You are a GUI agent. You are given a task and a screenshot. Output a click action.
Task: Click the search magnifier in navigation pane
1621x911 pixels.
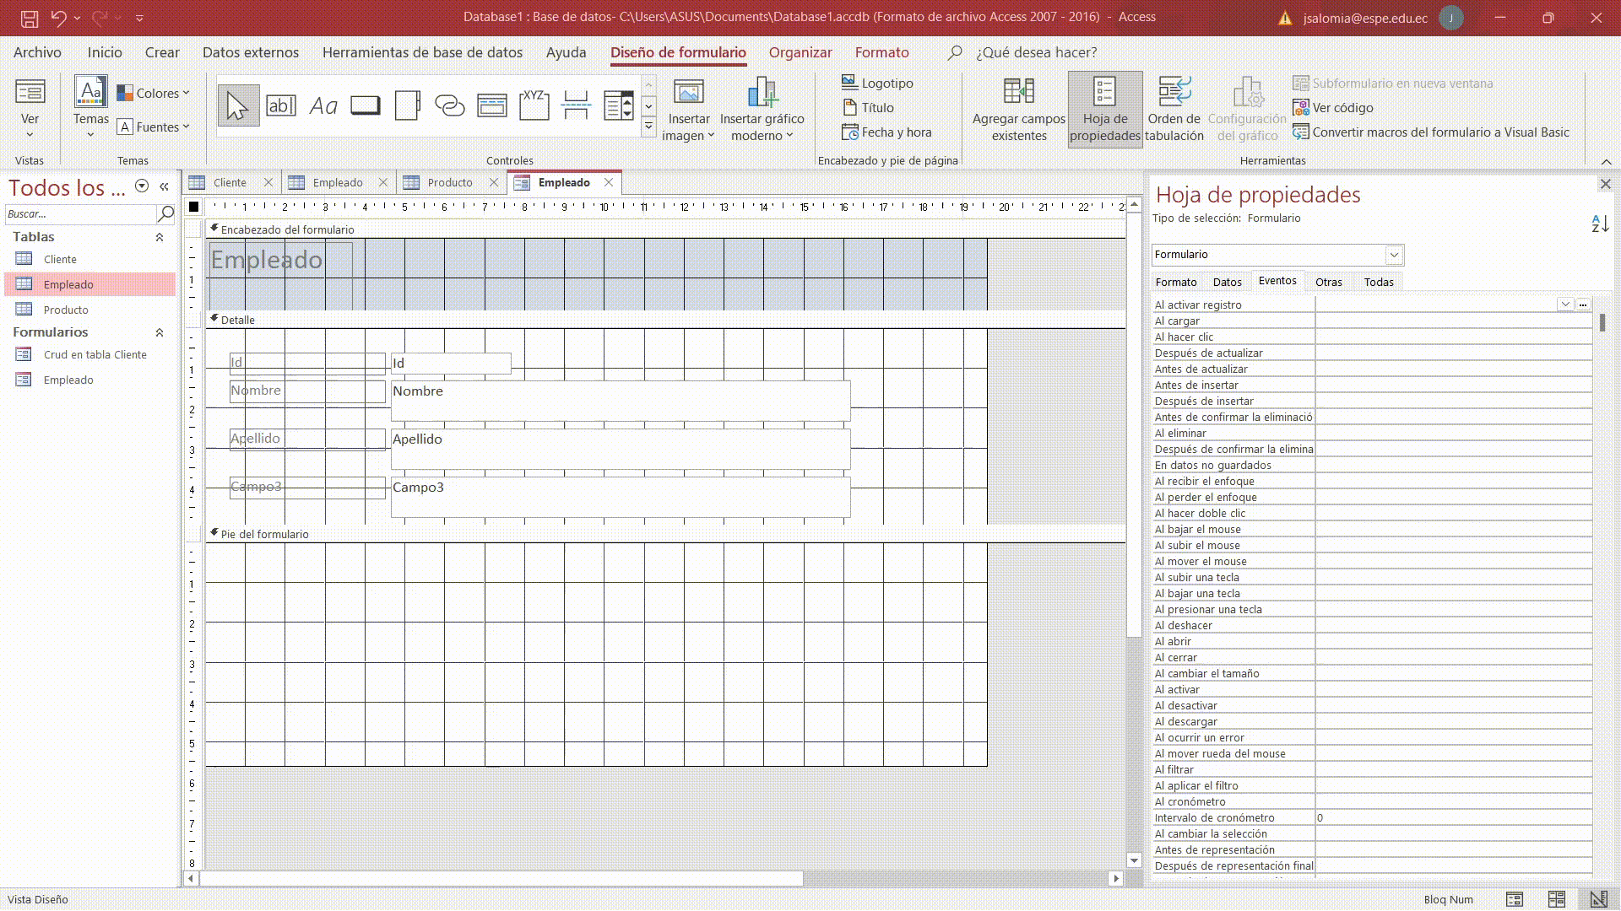(166, 213)
